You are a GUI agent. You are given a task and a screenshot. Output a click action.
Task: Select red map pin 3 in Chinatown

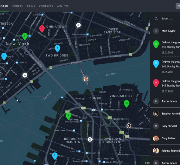click(x=42, y=29)
